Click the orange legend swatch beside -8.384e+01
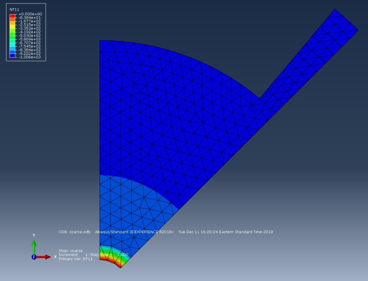This screenshot has height=281, width=368. (12, 20)
